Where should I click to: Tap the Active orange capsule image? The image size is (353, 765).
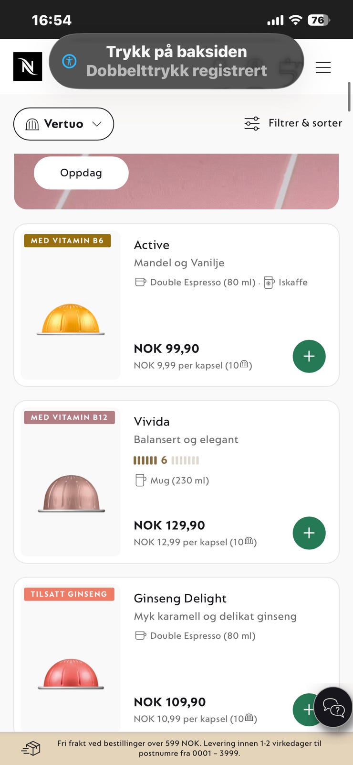point(71,319)
